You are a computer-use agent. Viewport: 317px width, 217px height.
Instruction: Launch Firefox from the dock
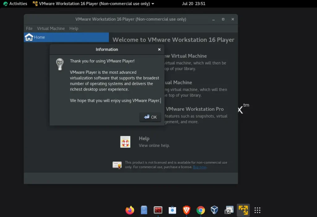(130, 210)
